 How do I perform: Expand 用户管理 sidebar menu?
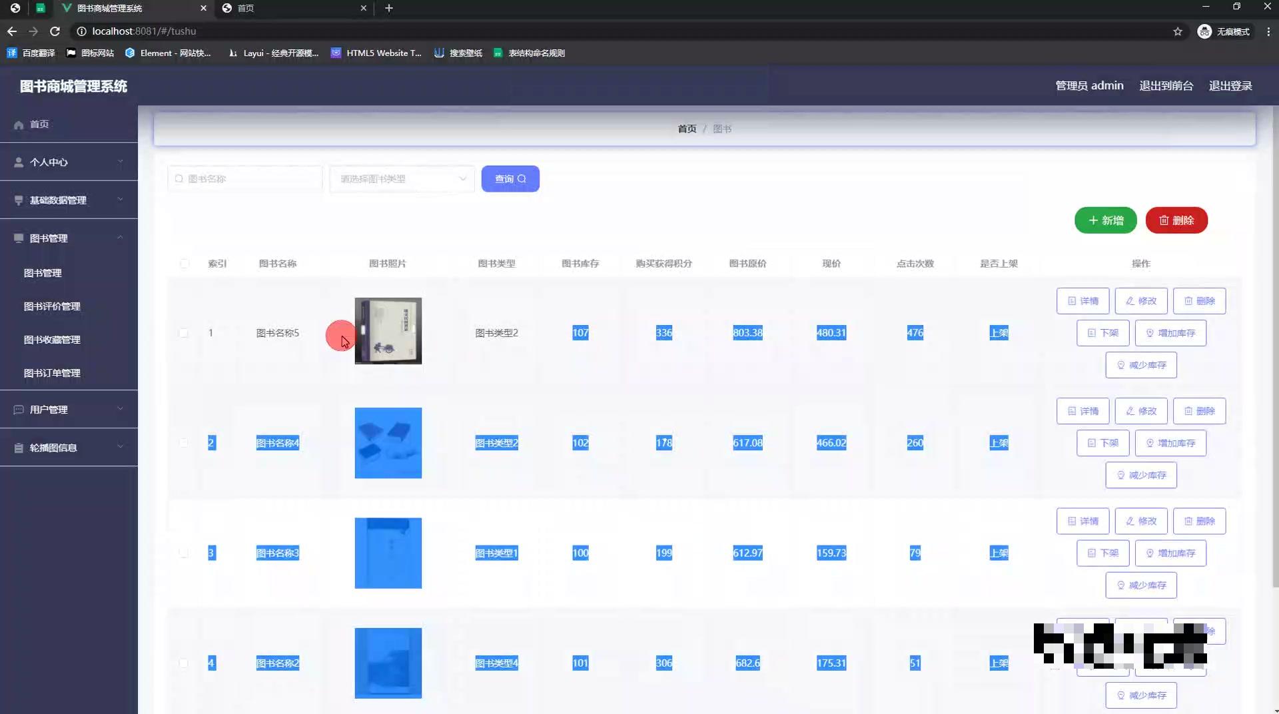pos(69,410)
